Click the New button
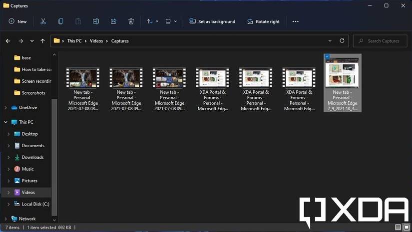412x232 pixels. pyautogui.click(x=17, y=21)
